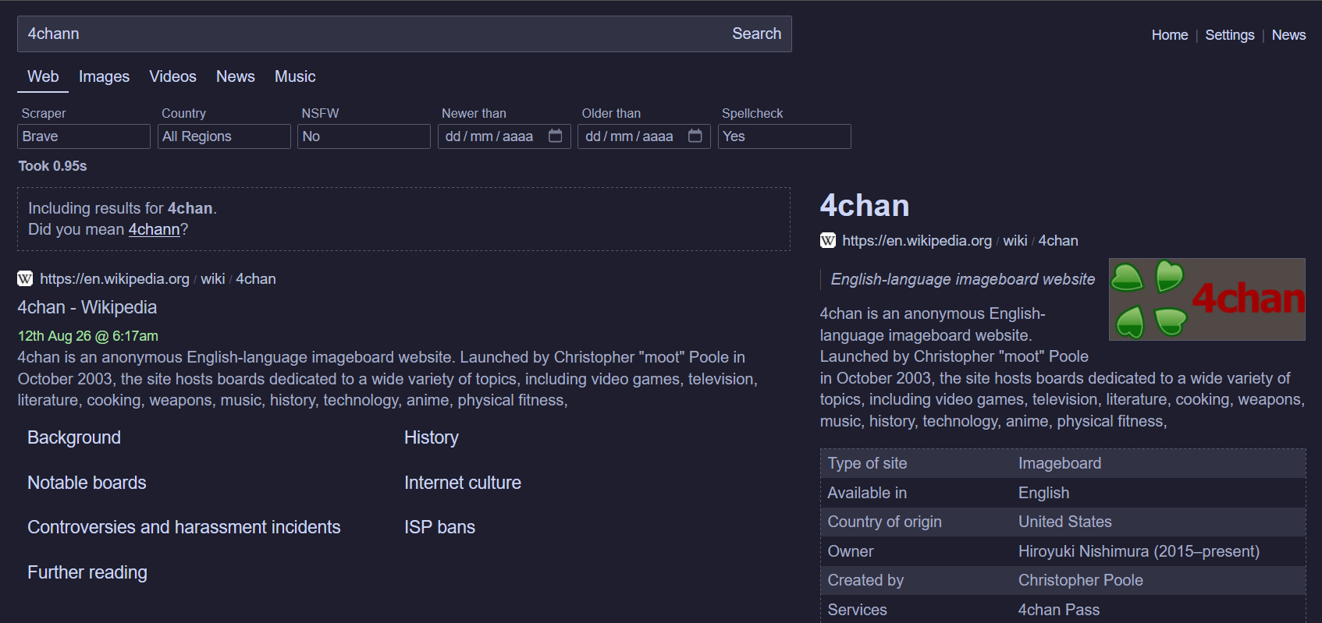Click the 'Created by' row label

(865, 580)
